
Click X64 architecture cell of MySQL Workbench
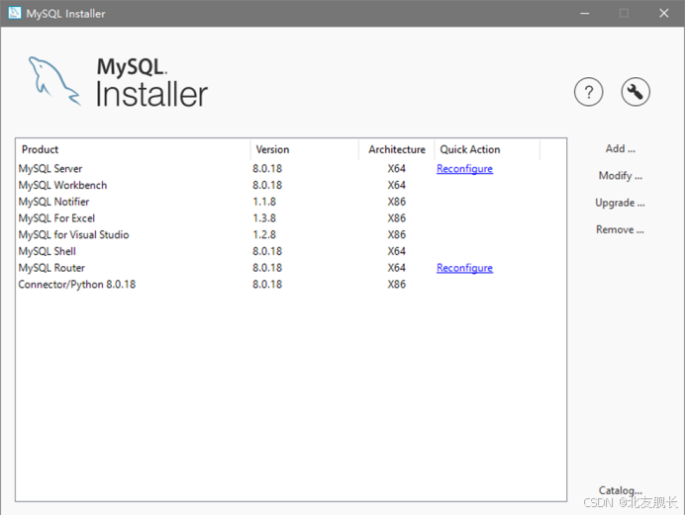(x=396, y=185)
